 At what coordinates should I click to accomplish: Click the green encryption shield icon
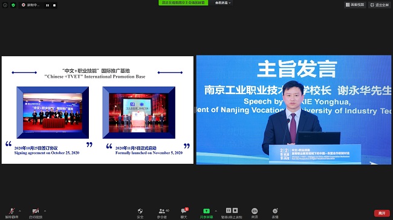pyautogui.click(x=13, y=5)
